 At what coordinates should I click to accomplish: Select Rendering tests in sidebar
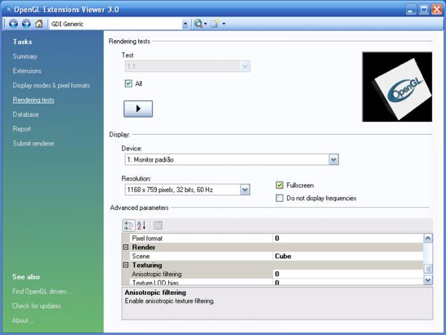pyautogui.click(x=33, y=100)
